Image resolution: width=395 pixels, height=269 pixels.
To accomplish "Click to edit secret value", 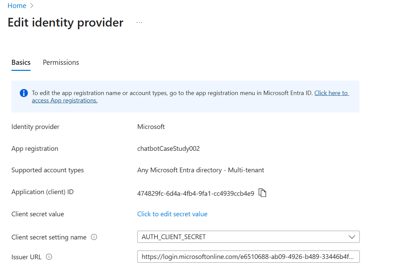I will pos(172,214).
